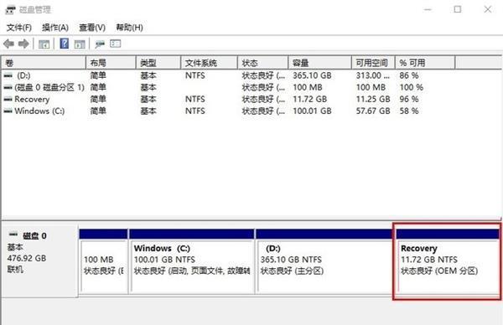This screenshot has width=503, height=325.
Task: Open the 帮助(H) menu
Action: coord(129,28)
